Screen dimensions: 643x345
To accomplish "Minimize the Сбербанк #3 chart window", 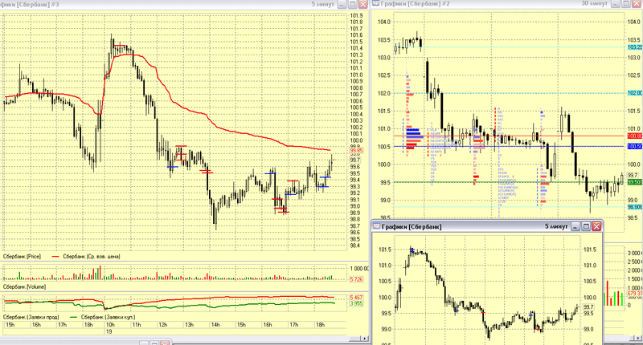I will coord(342,4).
